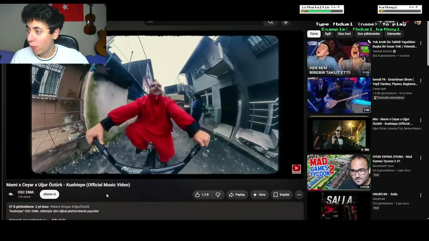Click the verified badge beside Yetenek Sizsiniz

(x=394, y=52)
